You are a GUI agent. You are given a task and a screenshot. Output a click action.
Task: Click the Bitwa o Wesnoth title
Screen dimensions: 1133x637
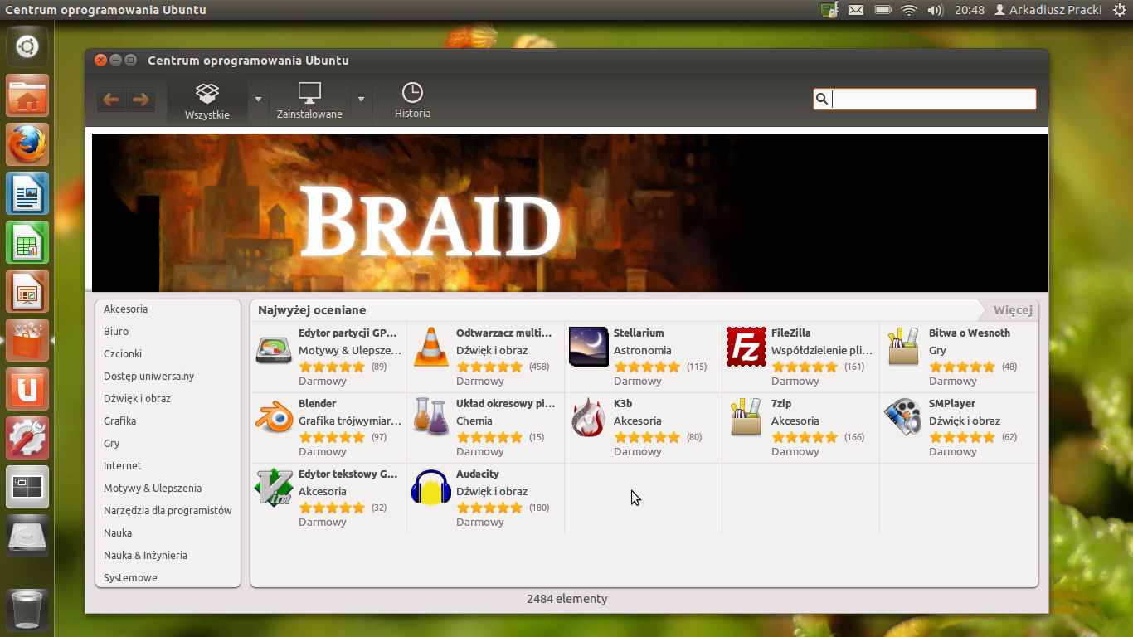click(x=970, y=333)
